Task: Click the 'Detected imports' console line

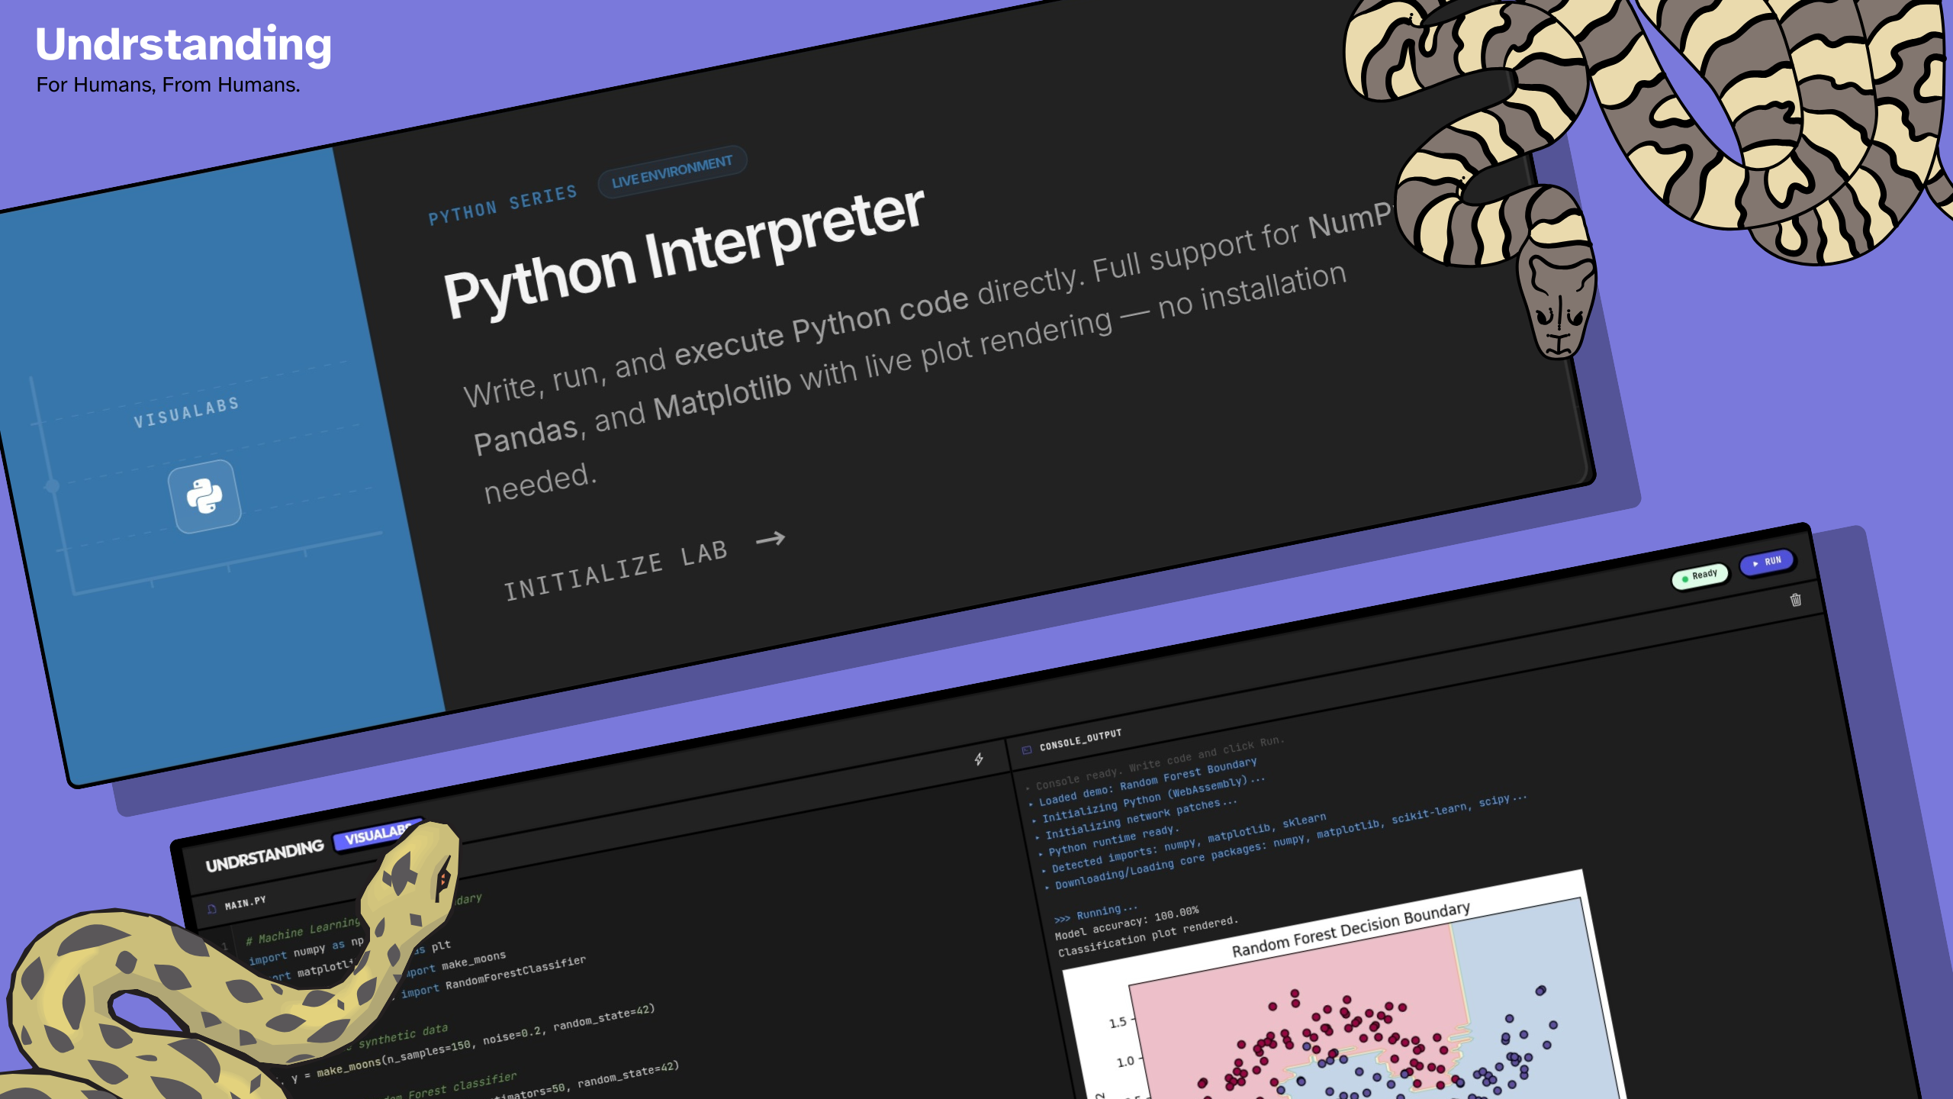Action: pyautogui.click(x=1184, y=845)
